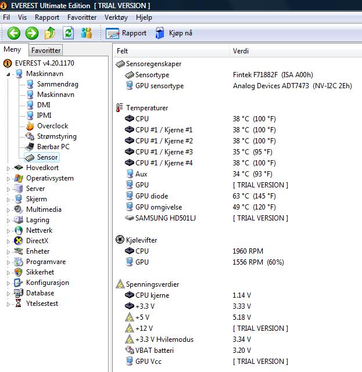Screen dimensions: 362x372
Task: Collapse the Maskinnavn tree node
Action: 8,74
